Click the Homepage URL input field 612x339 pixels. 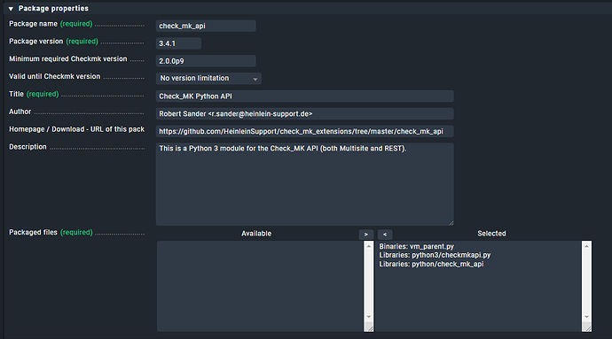pos(304,131)
